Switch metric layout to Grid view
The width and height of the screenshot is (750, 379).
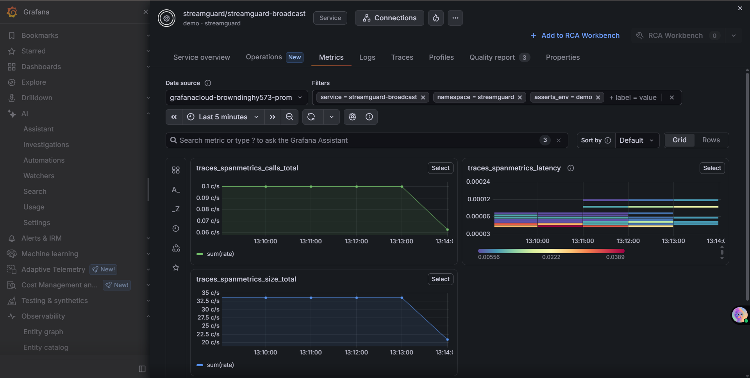(x=679, y=140)
